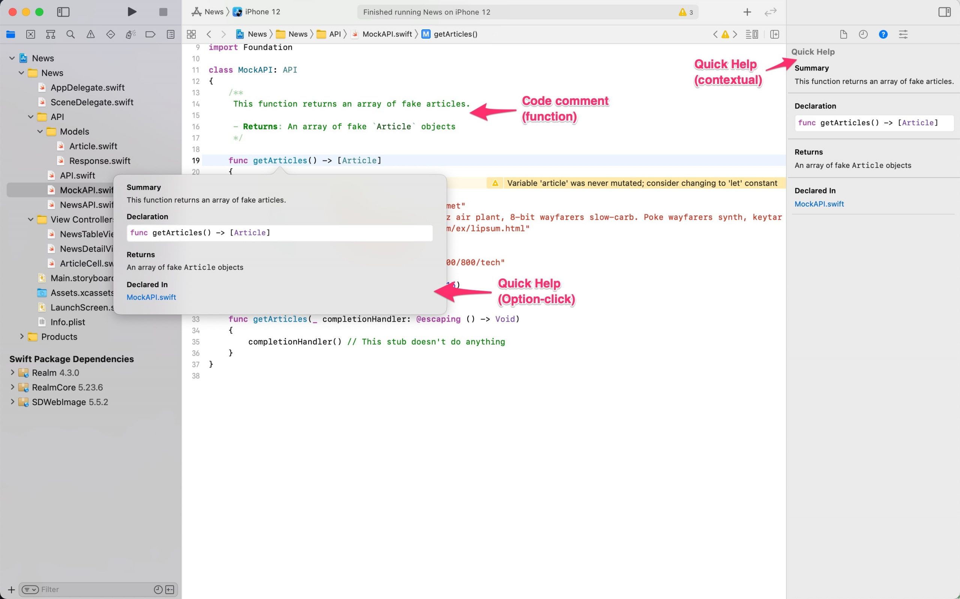960x599 pixels.
Task: Add new file with plus button
Action: point(11,590)
